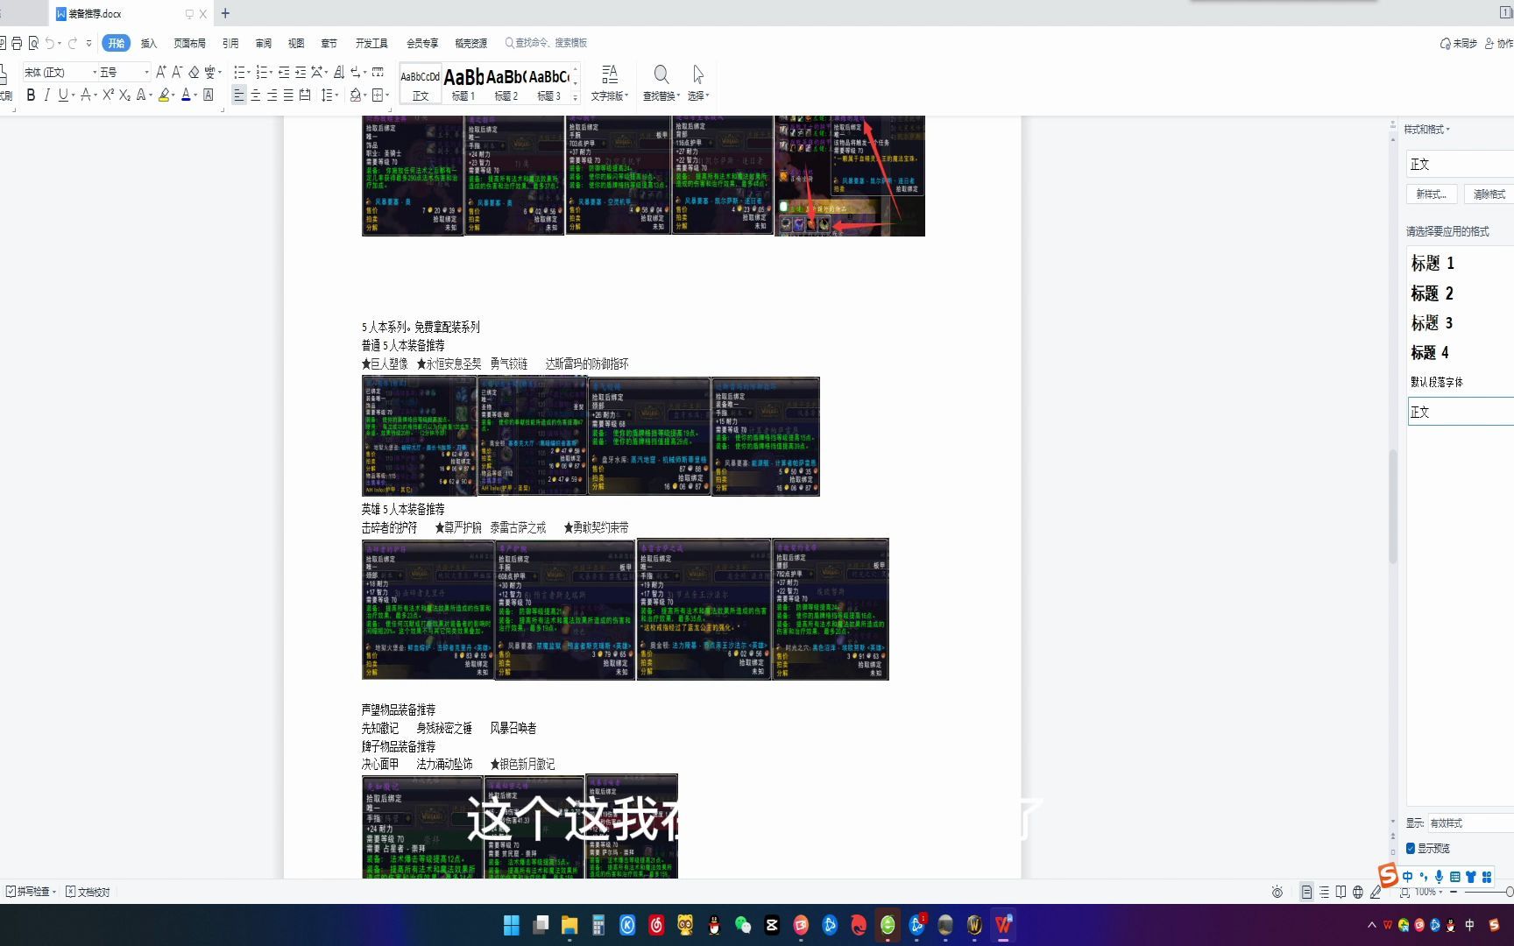Screen dimensions: 1514x946
Task: Expand the 样式和格式 panel menu
Action: 1426,130
